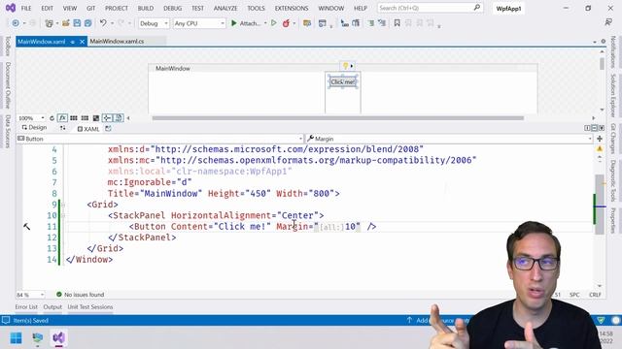Select vertical split layout icon
This screenshot has width=622, height=349.
[x=587, y=128]
